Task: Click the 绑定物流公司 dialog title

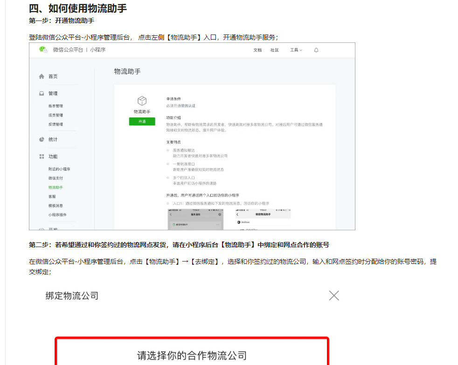Action: click(x=72, y=296)
